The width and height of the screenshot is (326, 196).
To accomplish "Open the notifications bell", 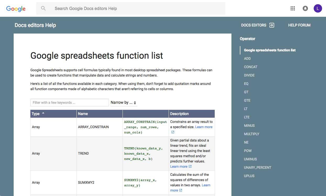I will coord(305,8).
